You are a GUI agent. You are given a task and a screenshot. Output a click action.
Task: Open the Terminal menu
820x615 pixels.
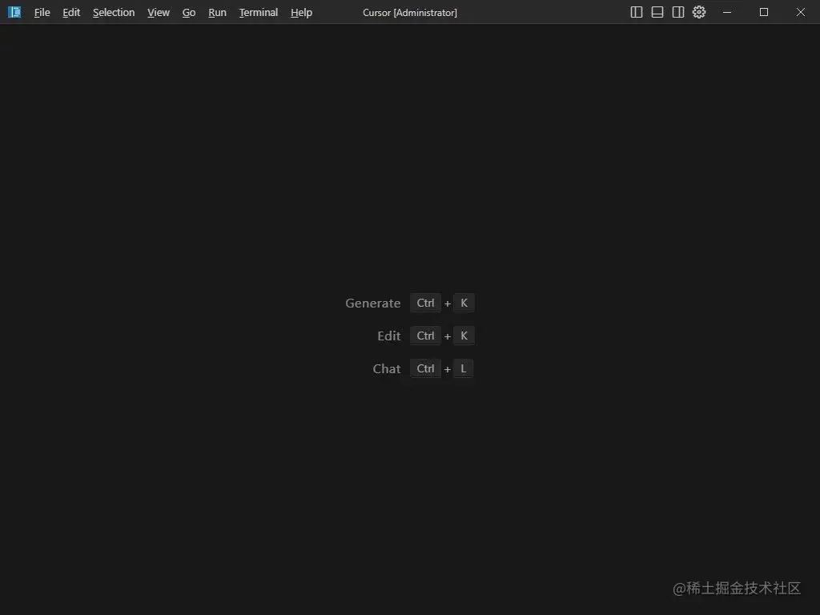coord(258,12)
